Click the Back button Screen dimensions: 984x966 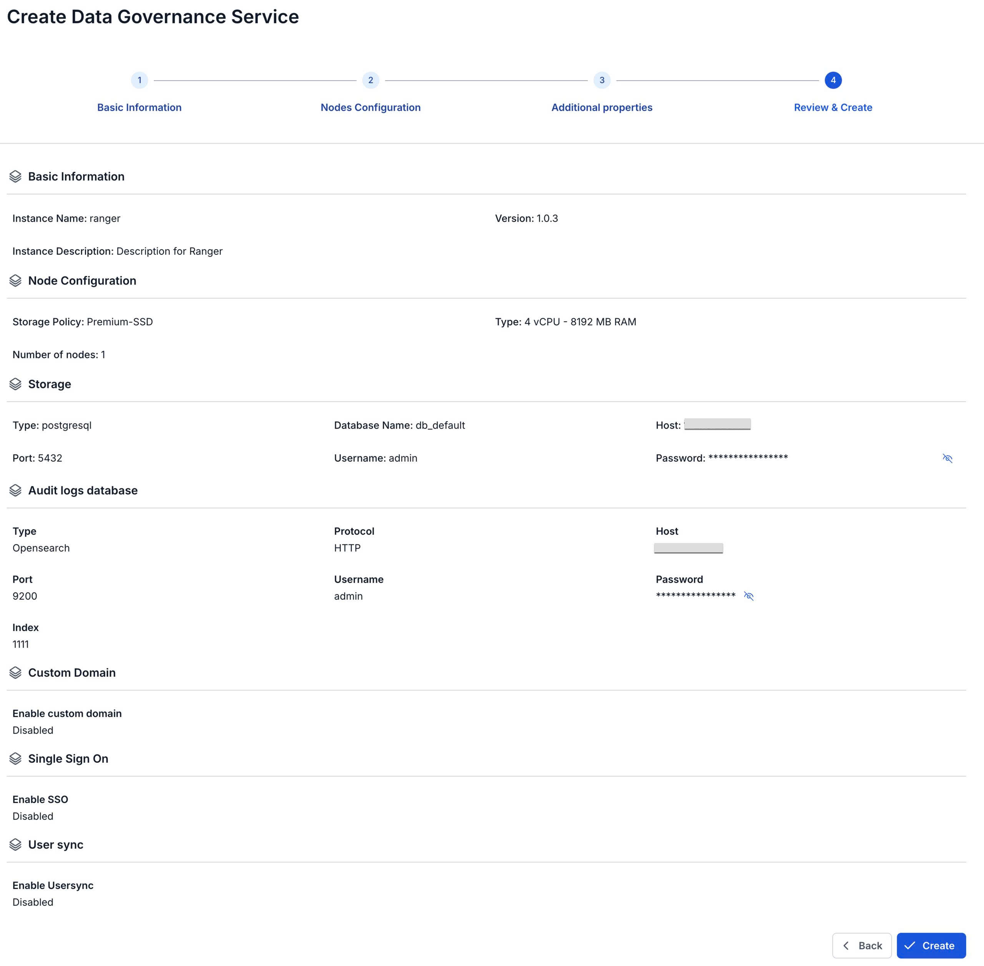862,946
